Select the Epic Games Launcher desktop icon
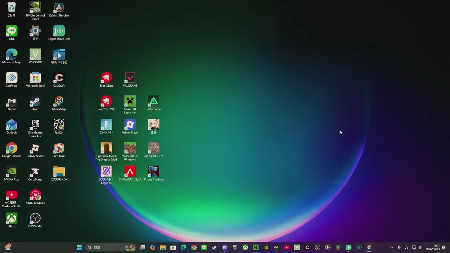The height and width of the screenshot is (253, 450). coord(35,128)
